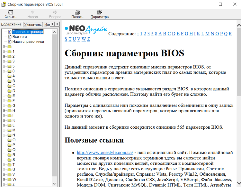241x187 pixels.
Task: Jump to "-" section in Содержание links
Action: pyautogui.click(x=138, y=33)
